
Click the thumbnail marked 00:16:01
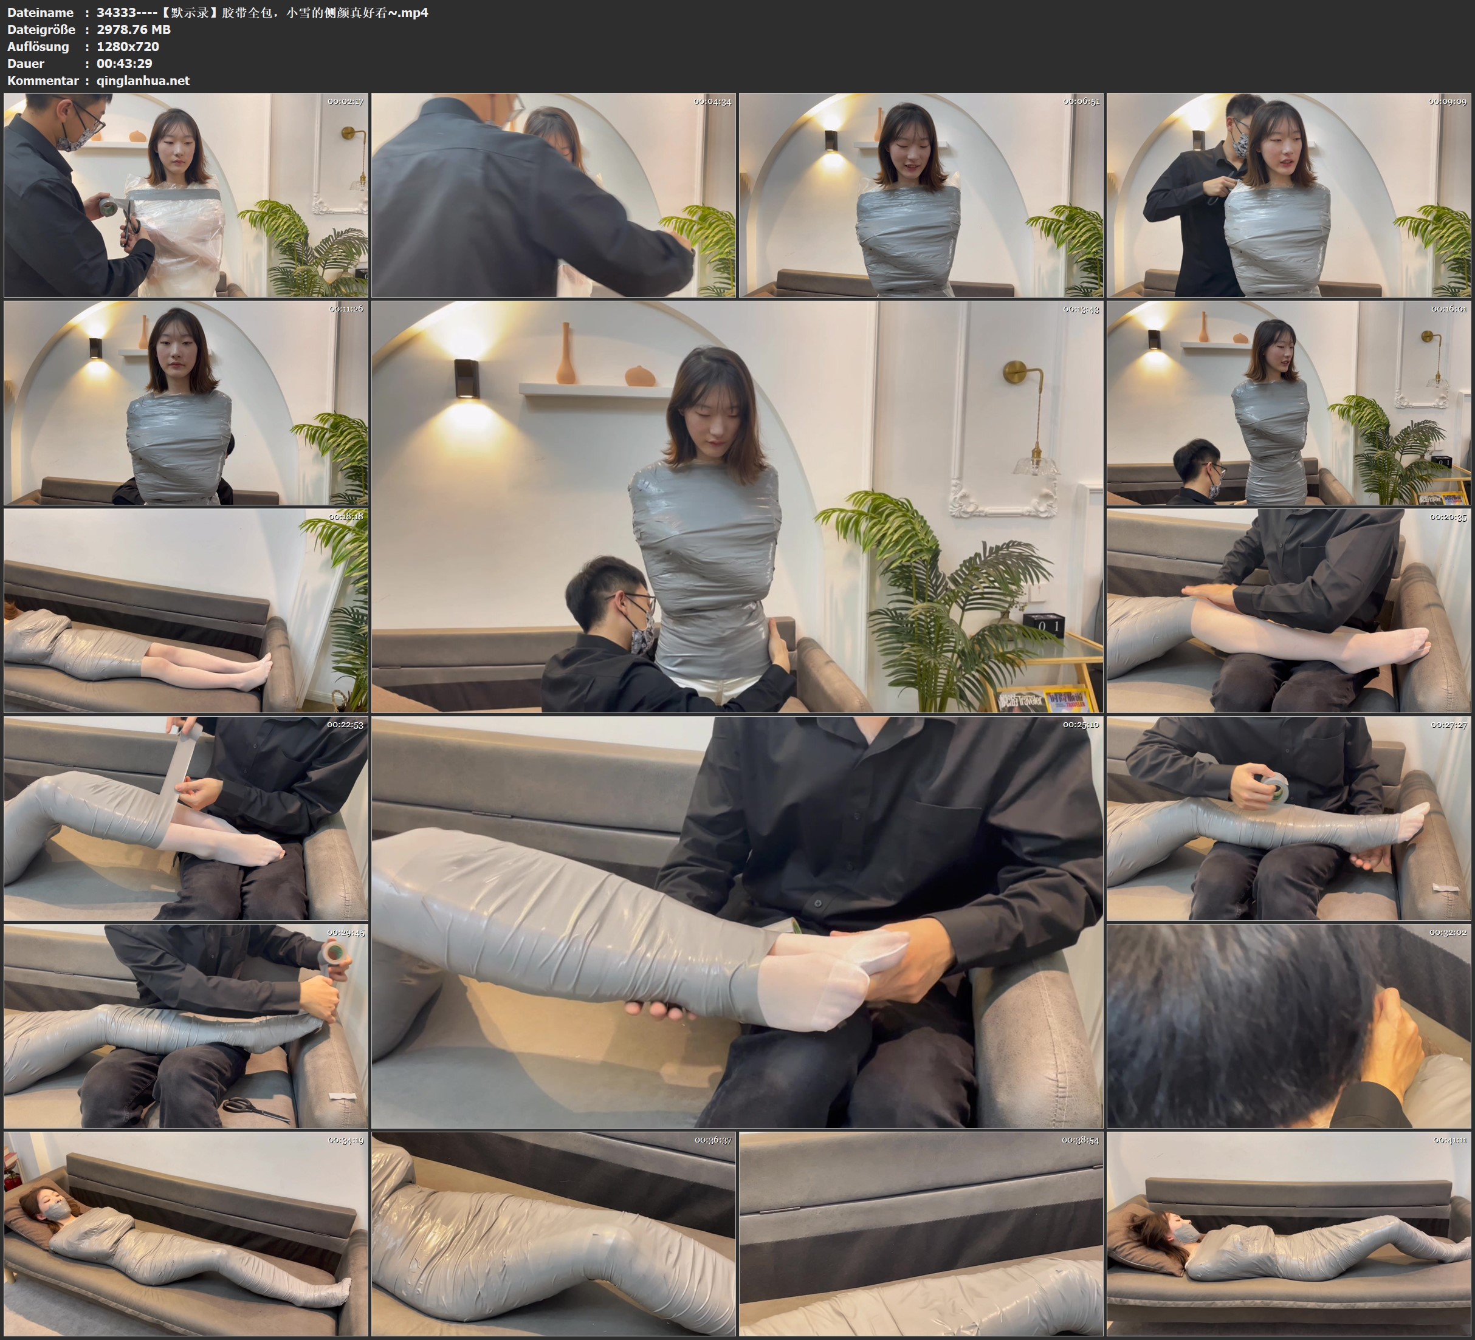[1289, 402]
